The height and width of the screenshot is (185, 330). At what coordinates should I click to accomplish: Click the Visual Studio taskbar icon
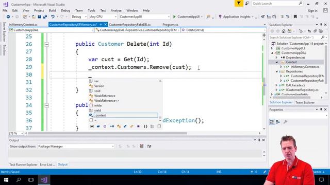pyautogui.click(x=44, y=180)
